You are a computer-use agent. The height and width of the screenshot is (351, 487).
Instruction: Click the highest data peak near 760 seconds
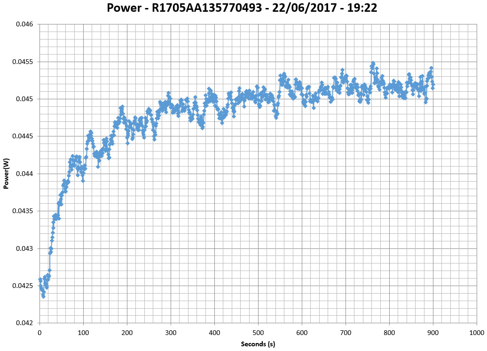[x=373, y=63]
